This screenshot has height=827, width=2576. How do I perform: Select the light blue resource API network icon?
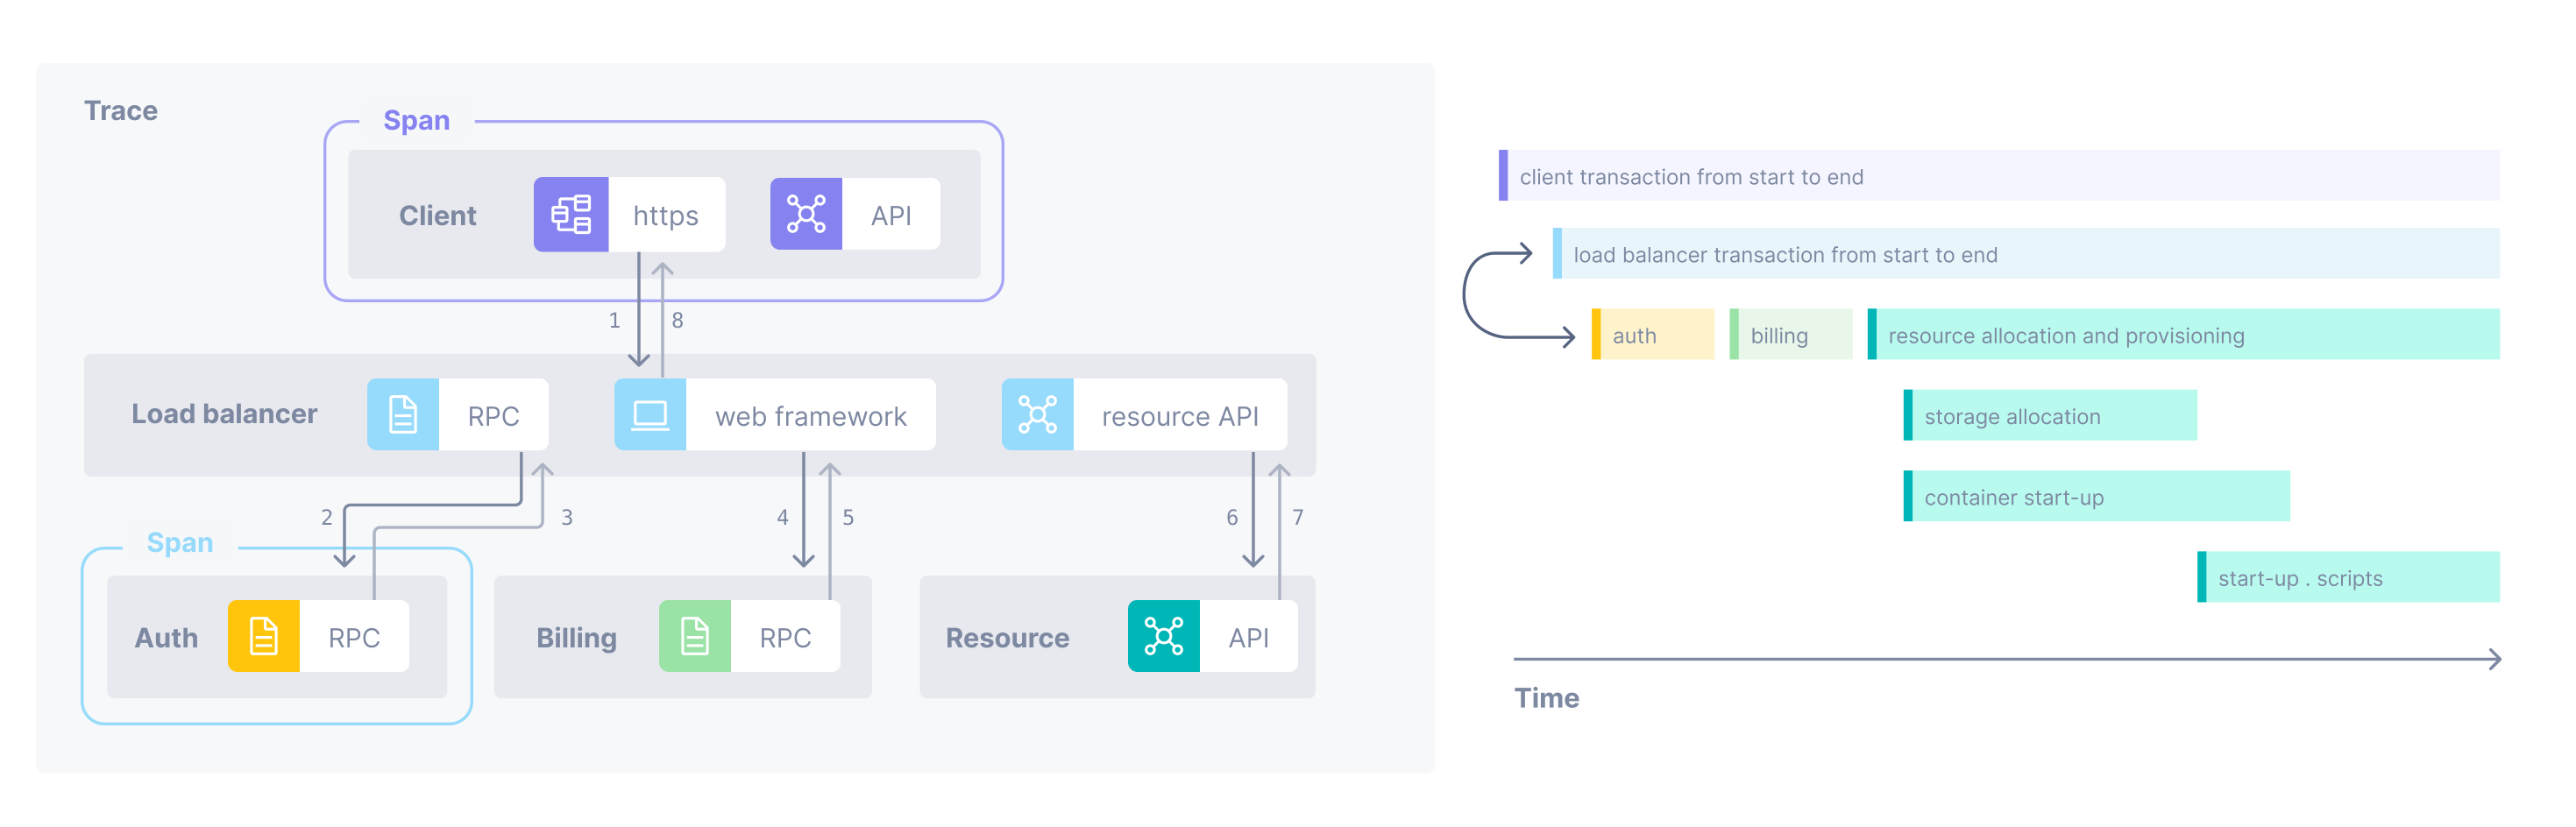tap(1037, 415)
